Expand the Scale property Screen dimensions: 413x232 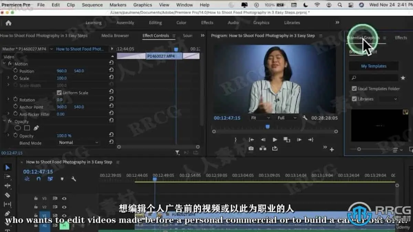8,78
